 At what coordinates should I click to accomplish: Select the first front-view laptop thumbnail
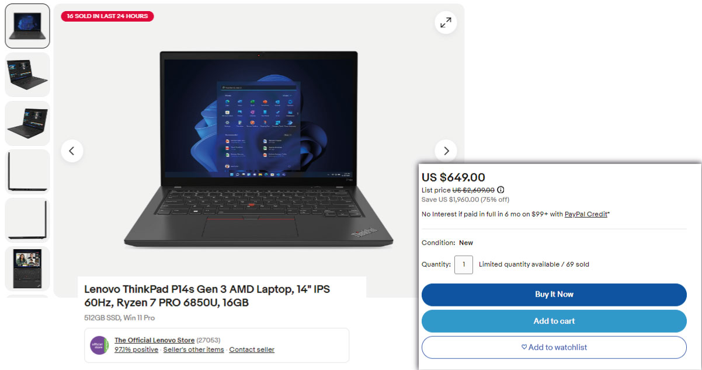pos(27,26)
